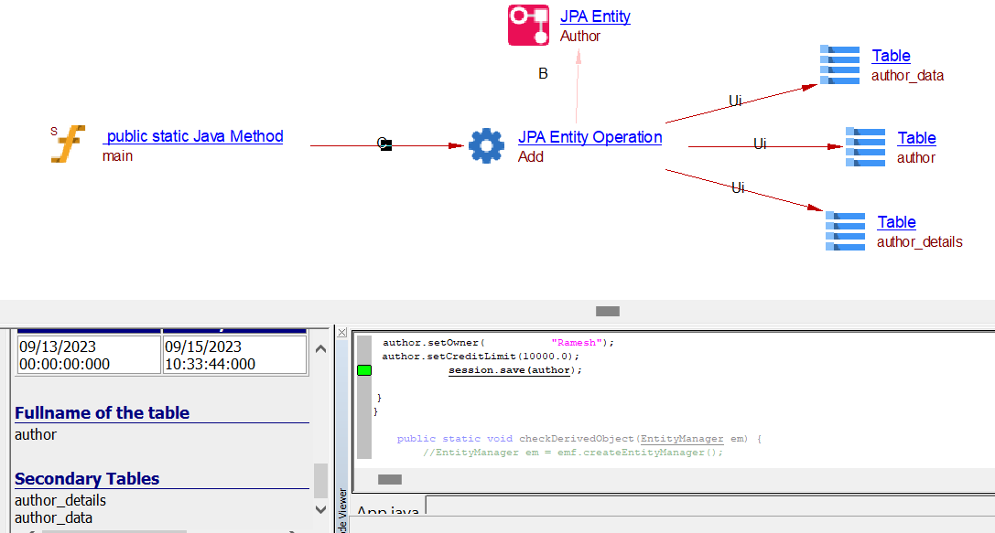Viewport: 995px width, 533px height.
Task: Open the public static Java Method link
Action: click(193, 136)
